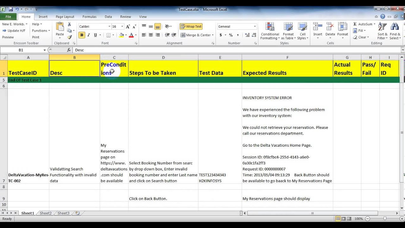Switch to worksheet Sheet2
This screenshot has width=405, height=228.
click(x=46, y=213)
